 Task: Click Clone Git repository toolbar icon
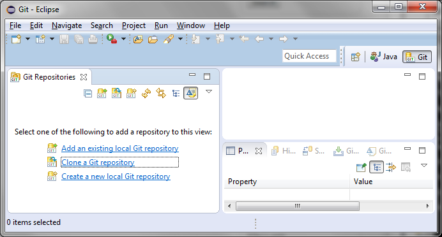click(x=116, y=93)
